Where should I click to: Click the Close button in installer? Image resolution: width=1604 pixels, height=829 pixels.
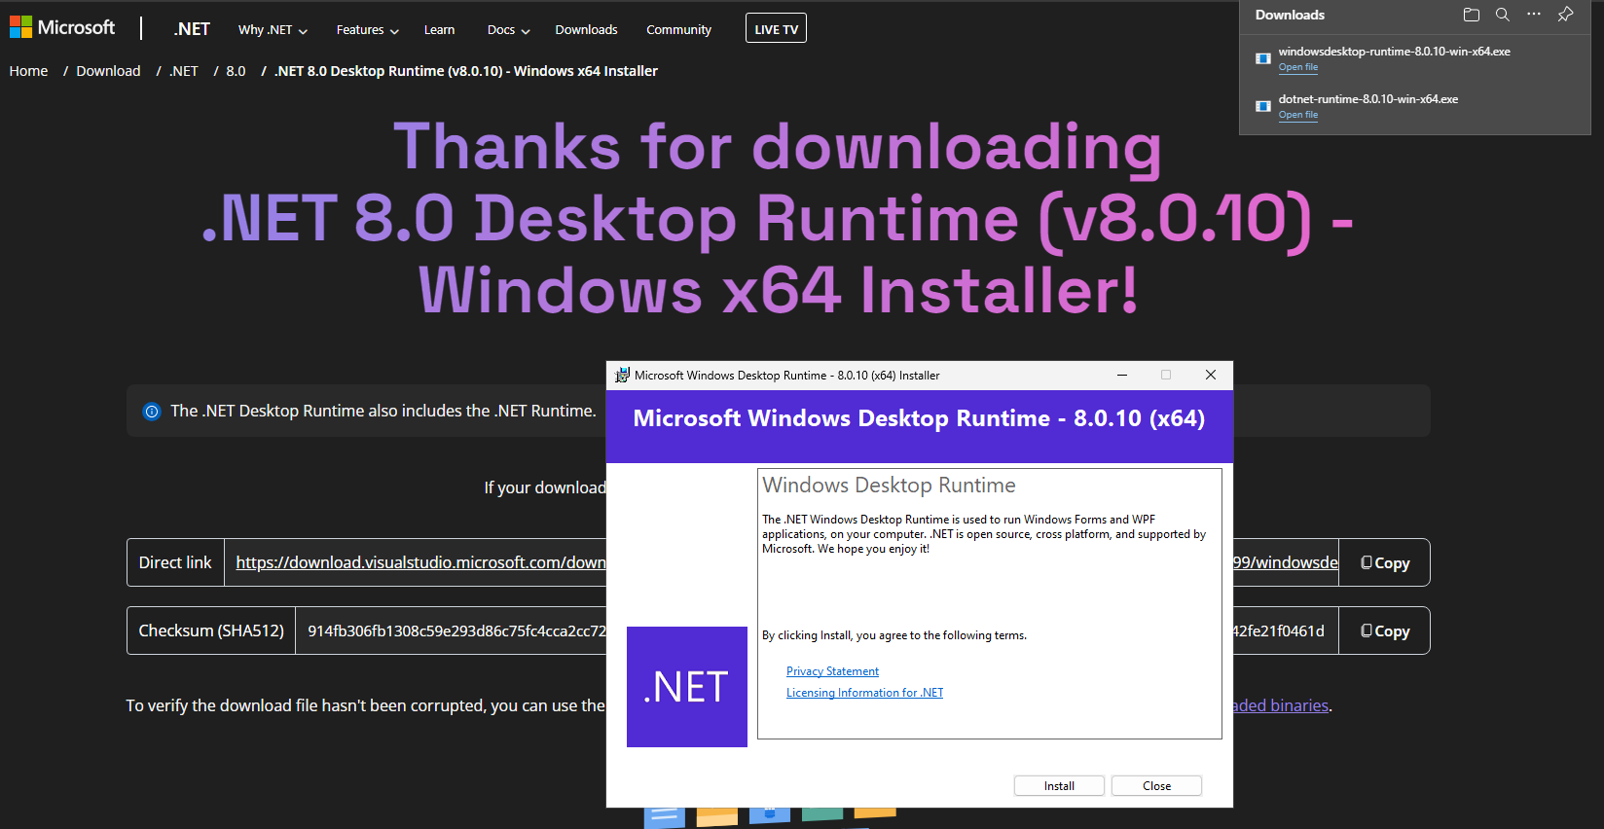coord(1156,786)
